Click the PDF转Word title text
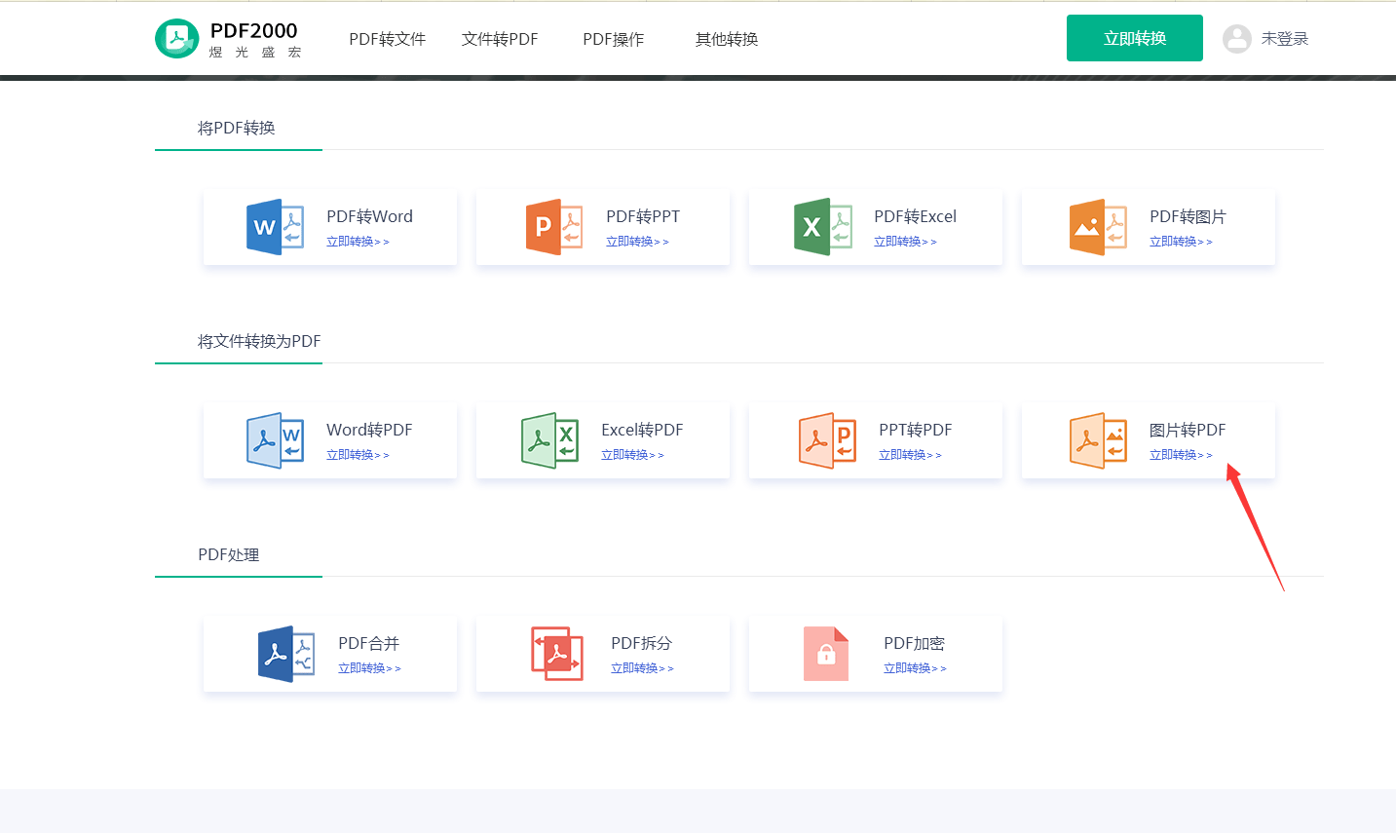The image size is (1396, 833). (369, 216)
